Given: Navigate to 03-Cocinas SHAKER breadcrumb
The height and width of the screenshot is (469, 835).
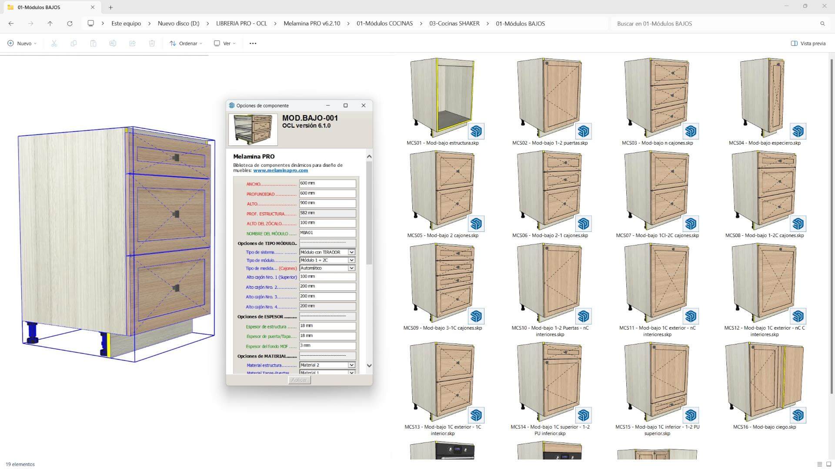Looking at the screenshot, I should [x=454, y=23].
